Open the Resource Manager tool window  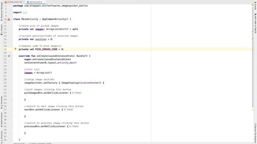(2, 11)
